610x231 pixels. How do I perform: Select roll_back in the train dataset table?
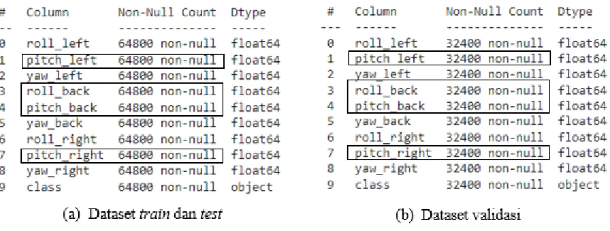(58, 91)
